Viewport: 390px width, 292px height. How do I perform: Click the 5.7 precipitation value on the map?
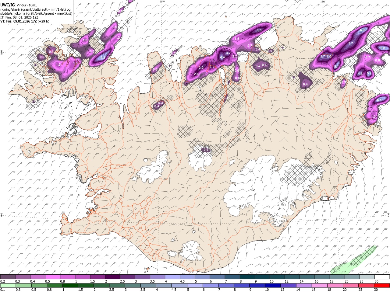(x=369, y=73)
